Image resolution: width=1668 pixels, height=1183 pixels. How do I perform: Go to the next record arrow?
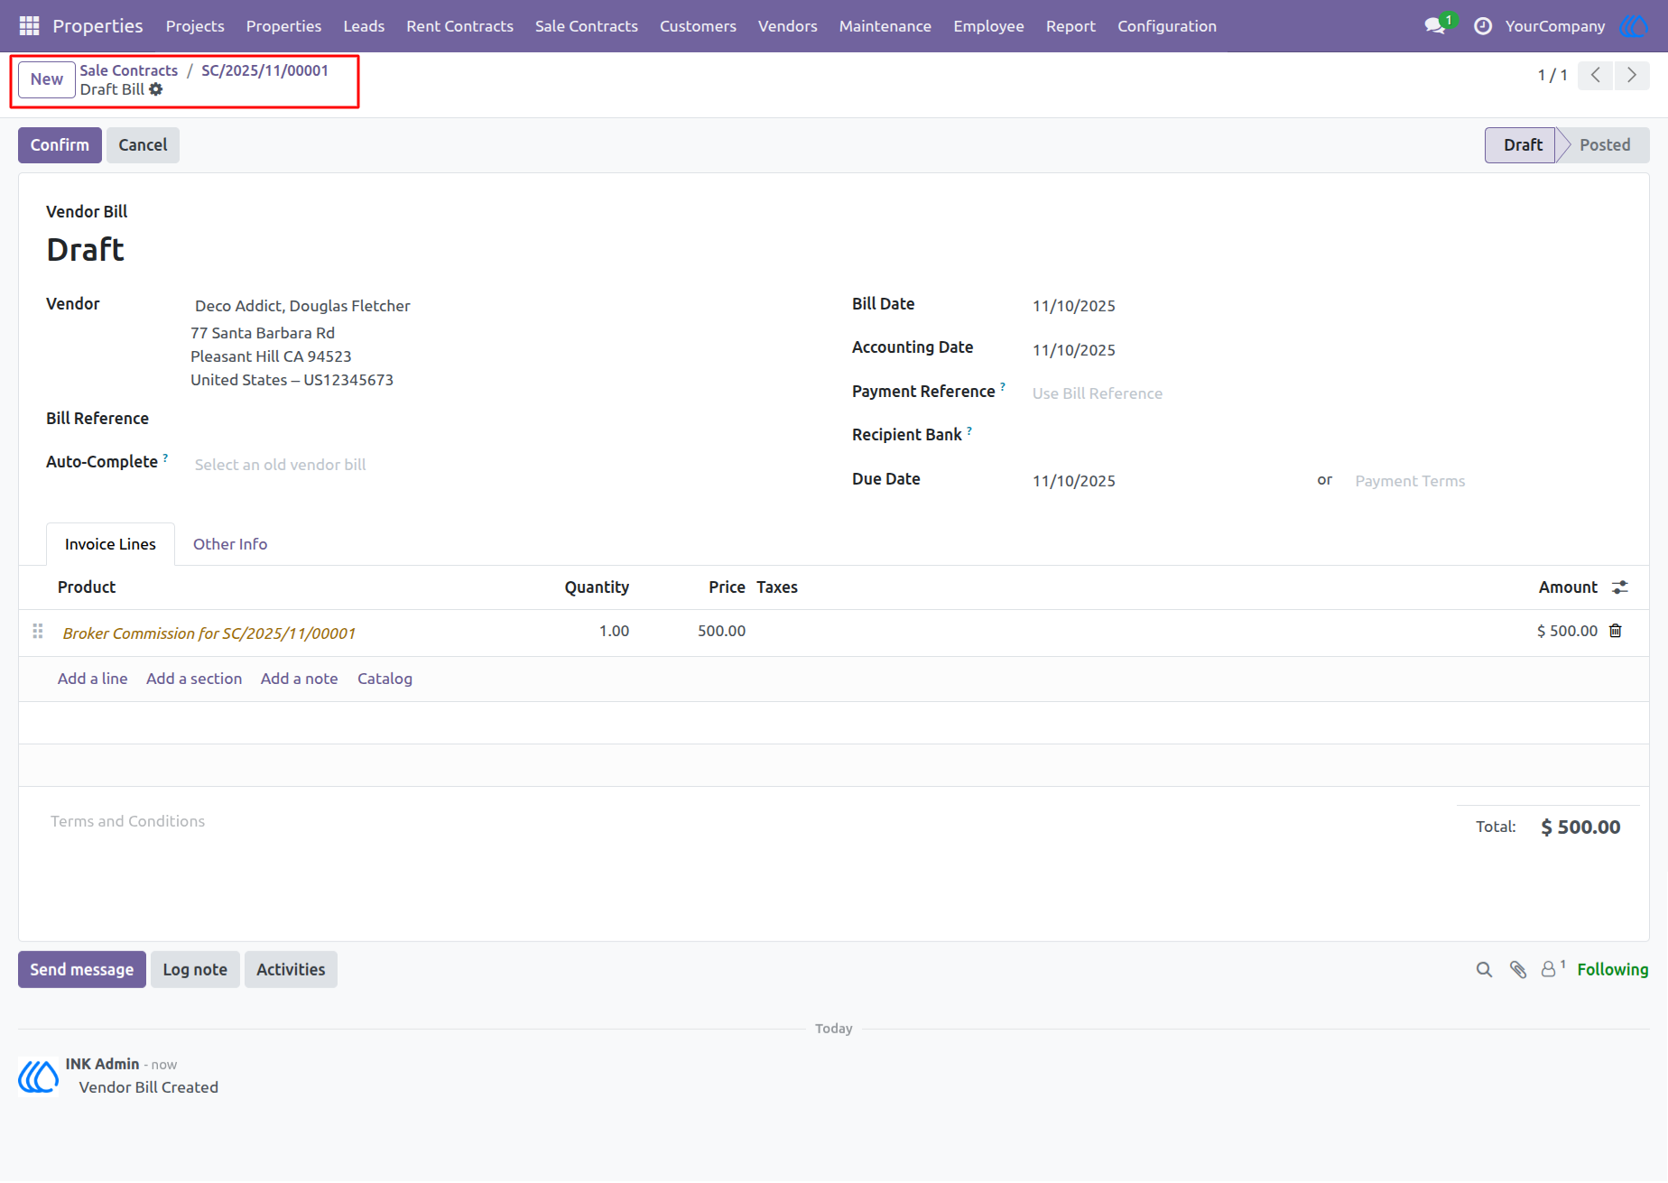tap(1632, 75)
